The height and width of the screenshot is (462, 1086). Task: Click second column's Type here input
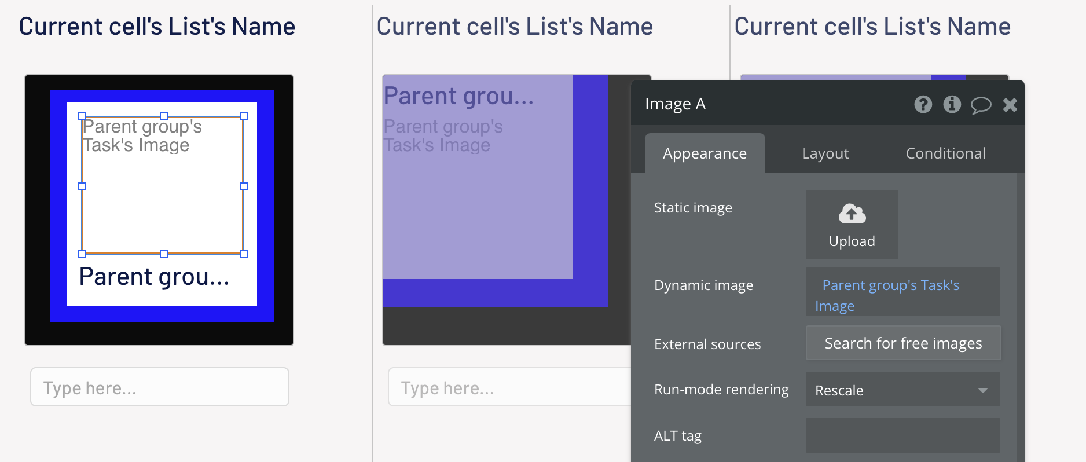pos(509,387)
